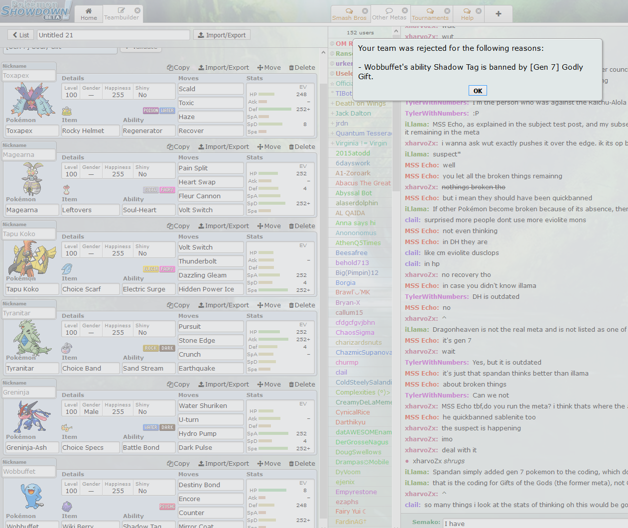Click OK in the team rejected dialog

(477, 91)
